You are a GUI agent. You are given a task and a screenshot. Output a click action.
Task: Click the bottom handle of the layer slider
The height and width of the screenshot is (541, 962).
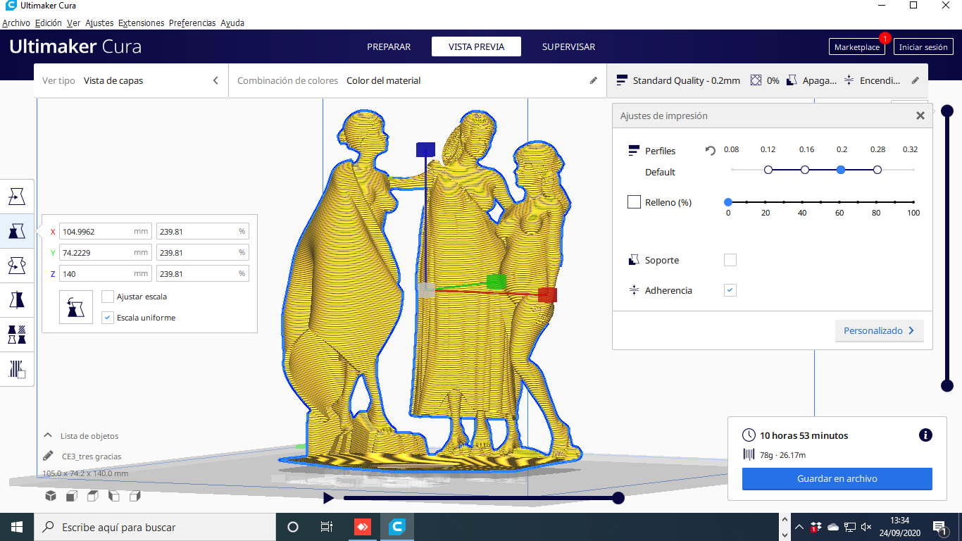[947, 385]
